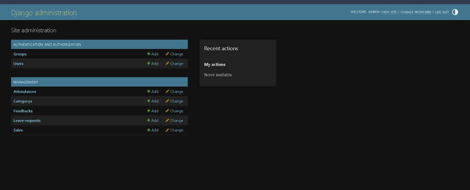Add a new Sale

[x=152, y=130]
